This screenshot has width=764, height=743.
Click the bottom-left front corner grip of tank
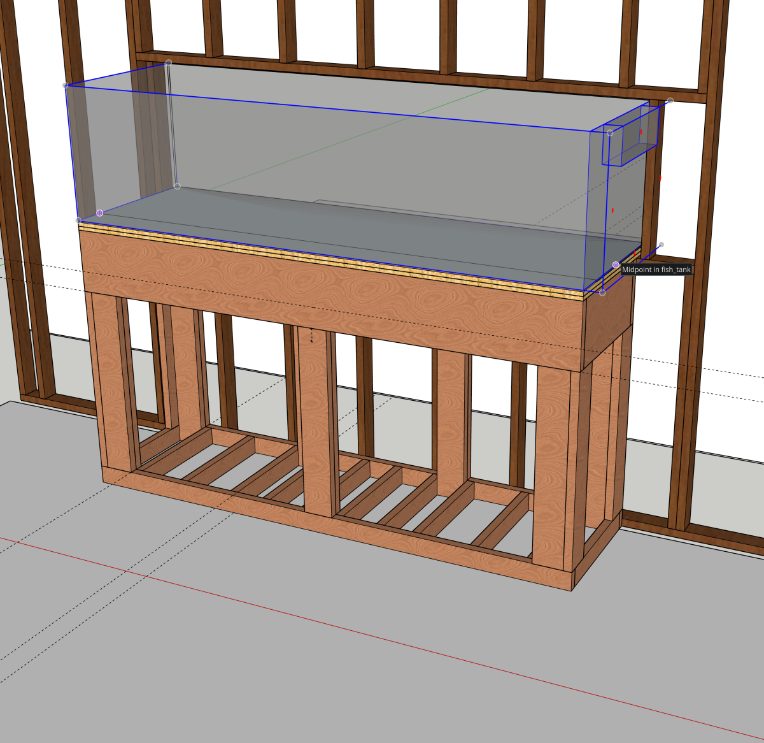coord(78,220)
